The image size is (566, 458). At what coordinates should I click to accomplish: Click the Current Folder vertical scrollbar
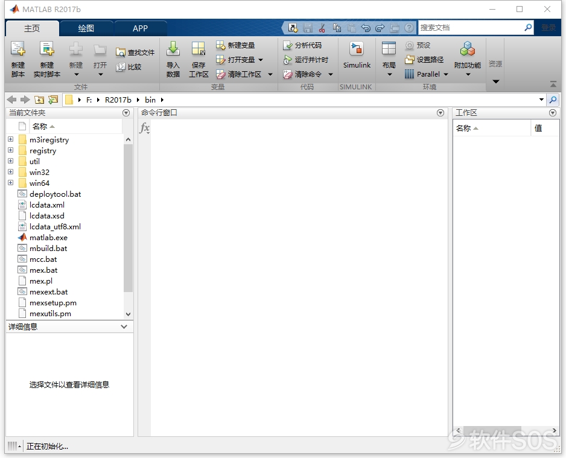tap(128, 218)
